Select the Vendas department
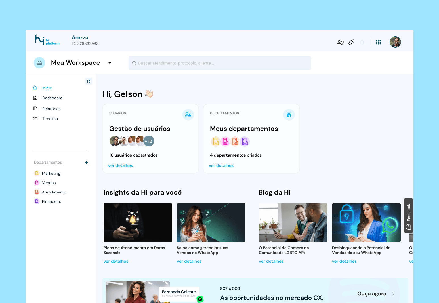Viewport: 439px width, 303px height. click(49, 183)
